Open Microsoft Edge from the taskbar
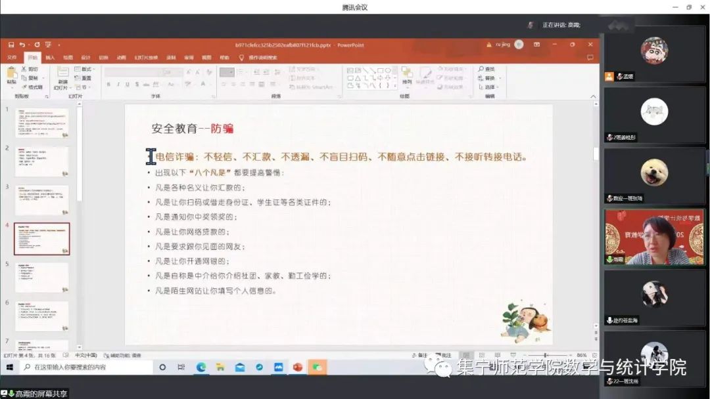 [201, 367]
